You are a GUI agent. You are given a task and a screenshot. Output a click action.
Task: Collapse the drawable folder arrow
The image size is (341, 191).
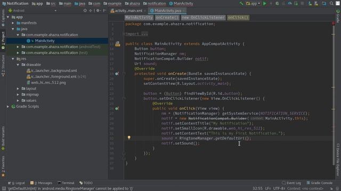point(18,65)
